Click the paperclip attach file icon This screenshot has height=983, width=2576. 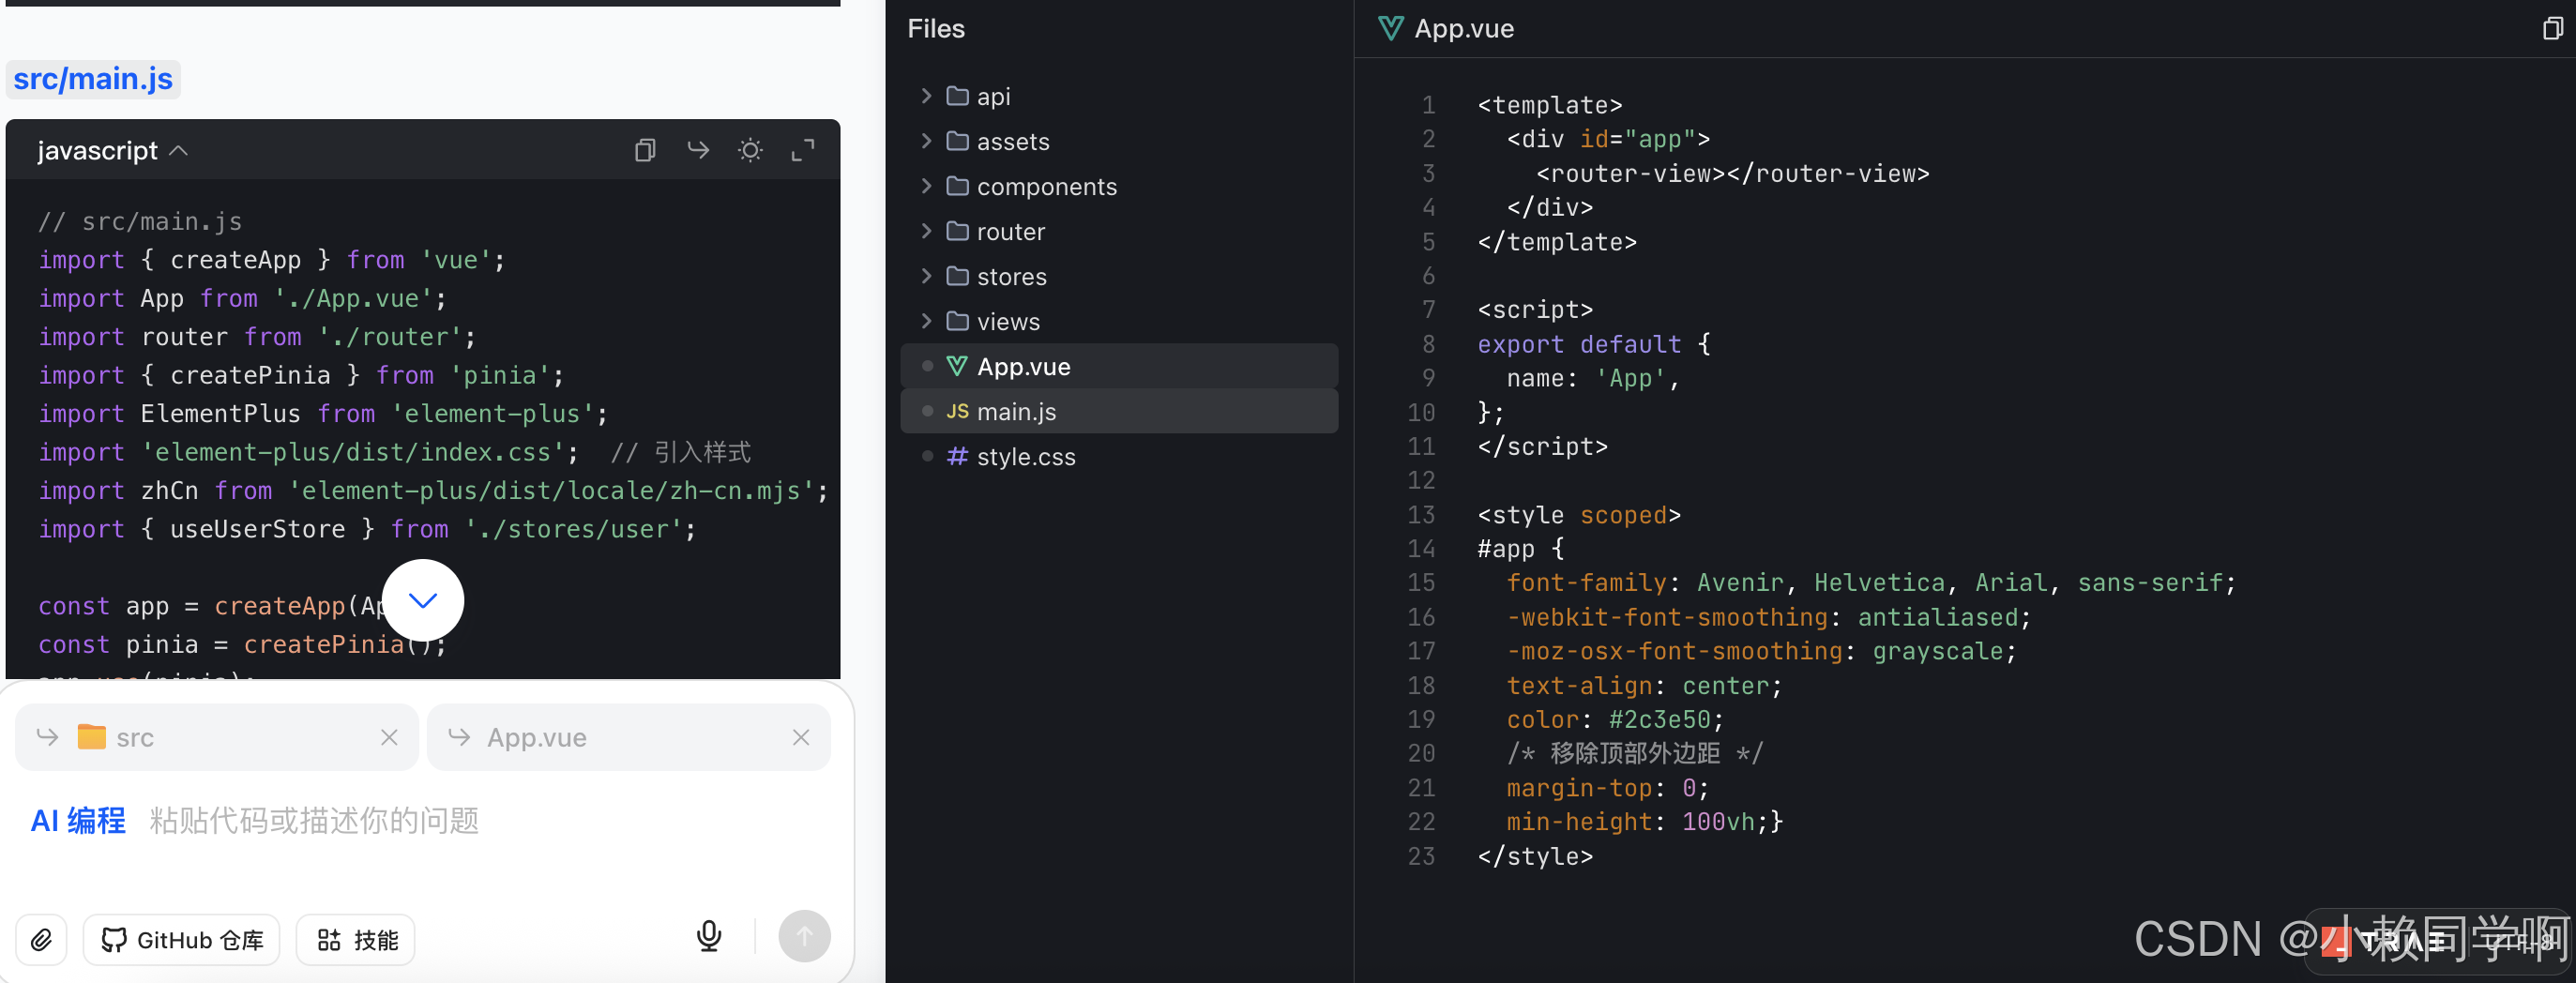(41, 940)
